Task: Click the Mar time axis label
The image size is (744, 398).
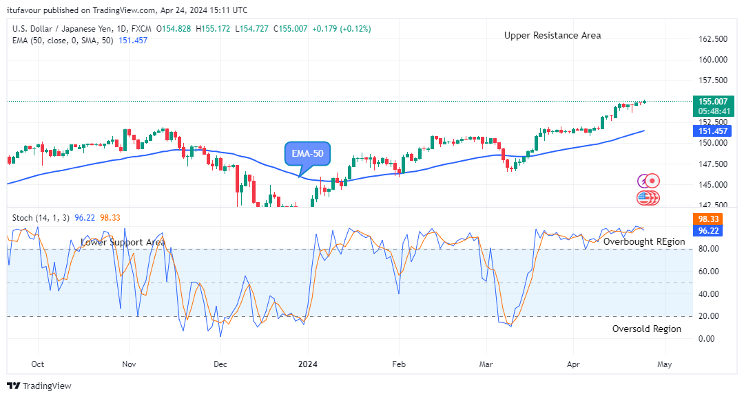Action: click(486, 364)
